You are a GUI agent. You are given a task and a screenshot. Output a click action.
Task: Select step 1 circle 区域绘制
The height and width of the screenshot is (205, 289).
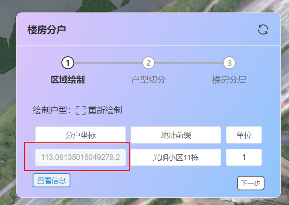[68, 63]
